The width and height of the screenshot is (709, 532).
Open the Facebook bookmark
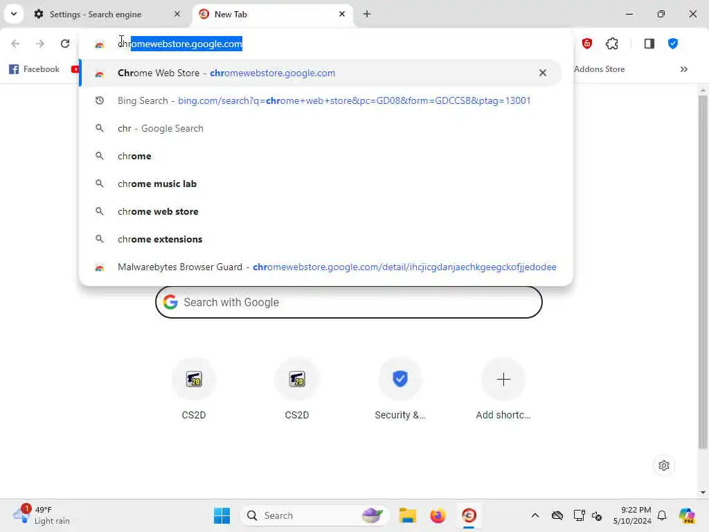[x=35, y=69]
